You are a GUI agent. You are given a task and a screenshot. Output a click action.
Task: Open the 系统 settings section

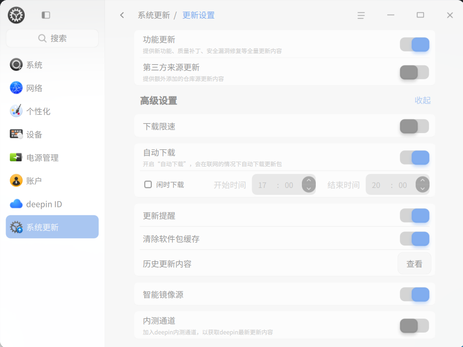tap(52, 64)
